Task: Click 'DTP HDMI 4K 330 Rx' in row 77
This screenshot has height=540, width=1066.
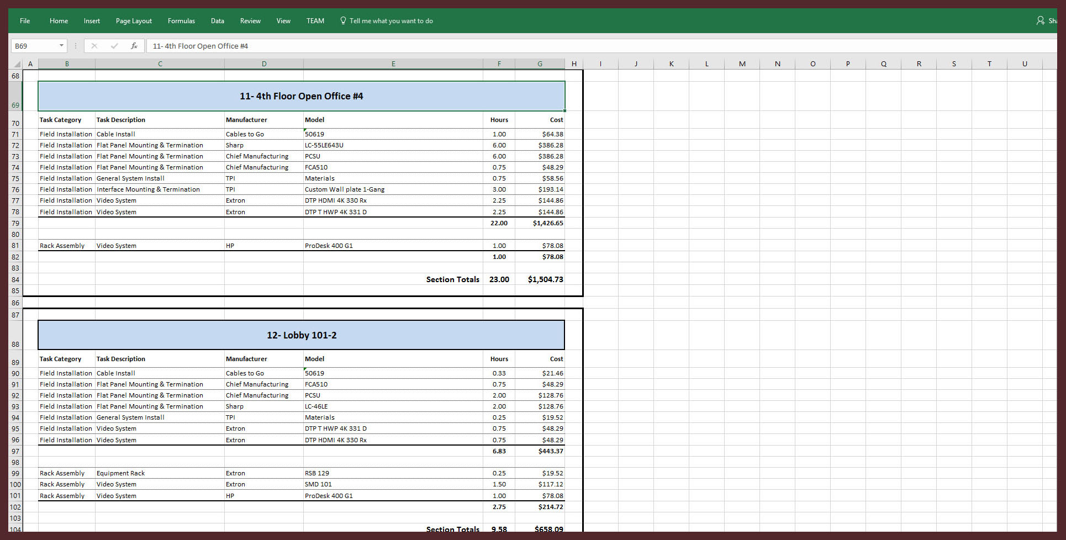Action: pos(393,200)
